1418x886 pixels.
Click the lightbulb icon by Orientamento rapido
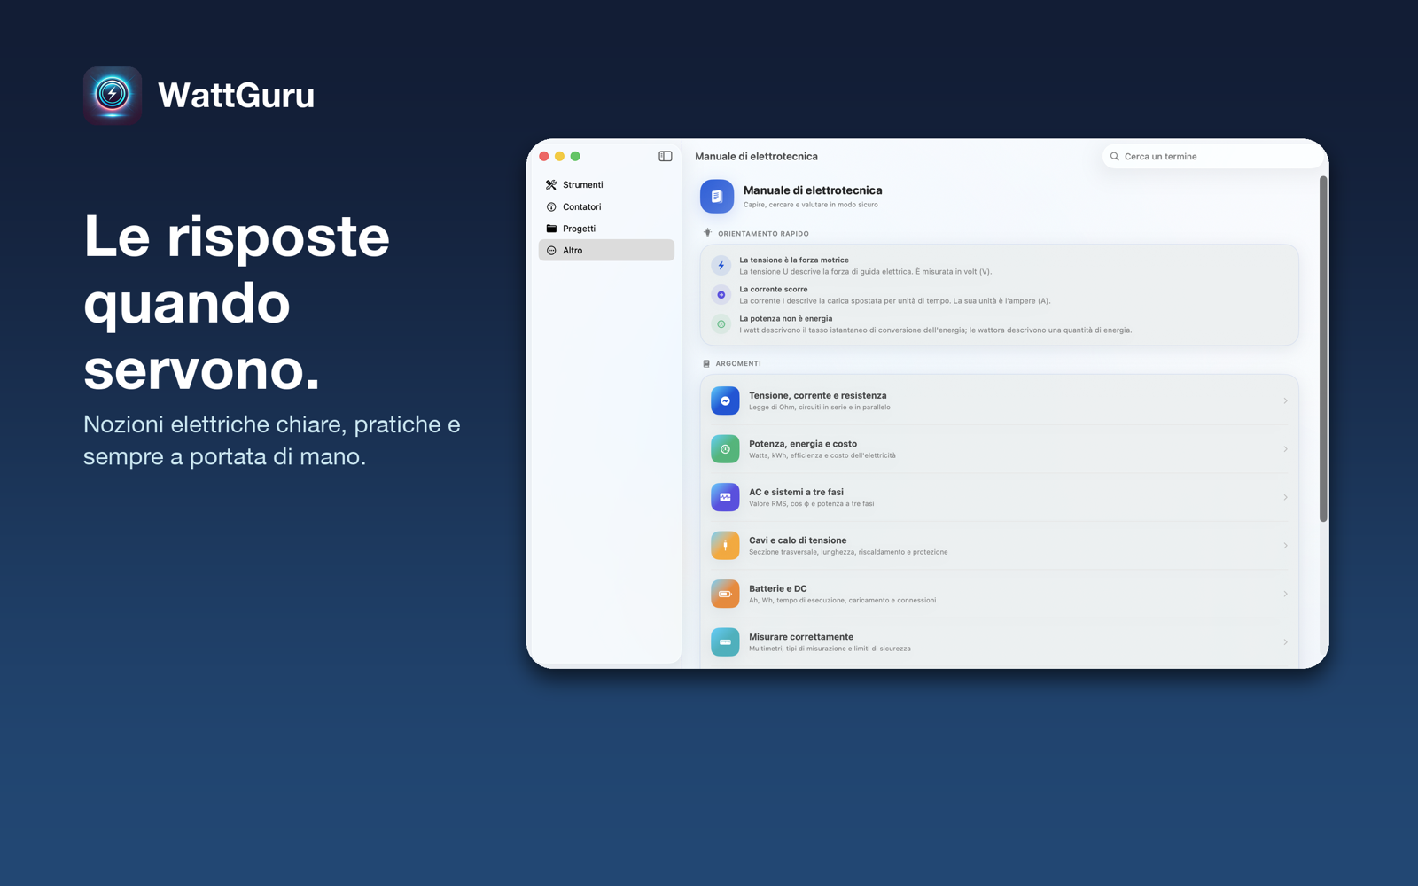pos(707,233)
